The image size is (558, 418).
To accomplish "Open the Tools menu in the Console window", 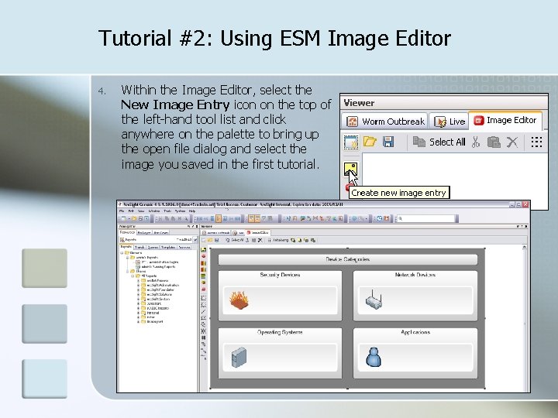I will click(x=167, y=211).
